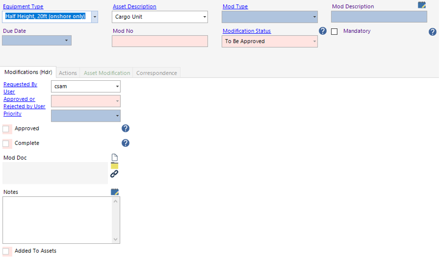The width and height of the screenshot is (440, 262).
Task: Click help icon beside Complete checkbox
Action: point(125,143)
